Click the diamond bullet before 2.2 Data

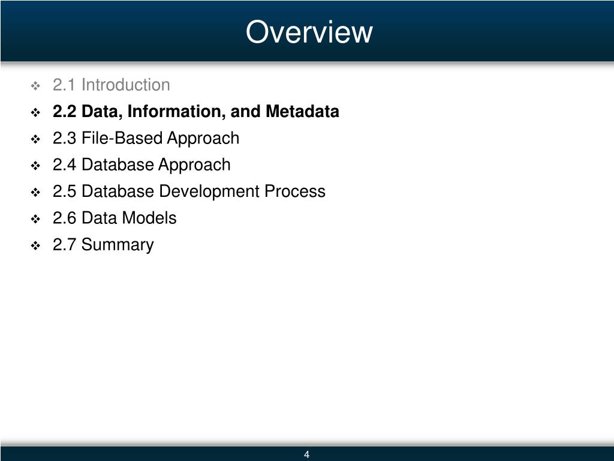coord(35,113)
